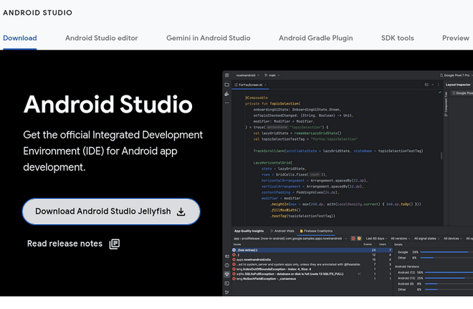Click the Project folder icon in the IDE sidebar
The width and height of the screenshot is (473, 309).
pos(227,85)
